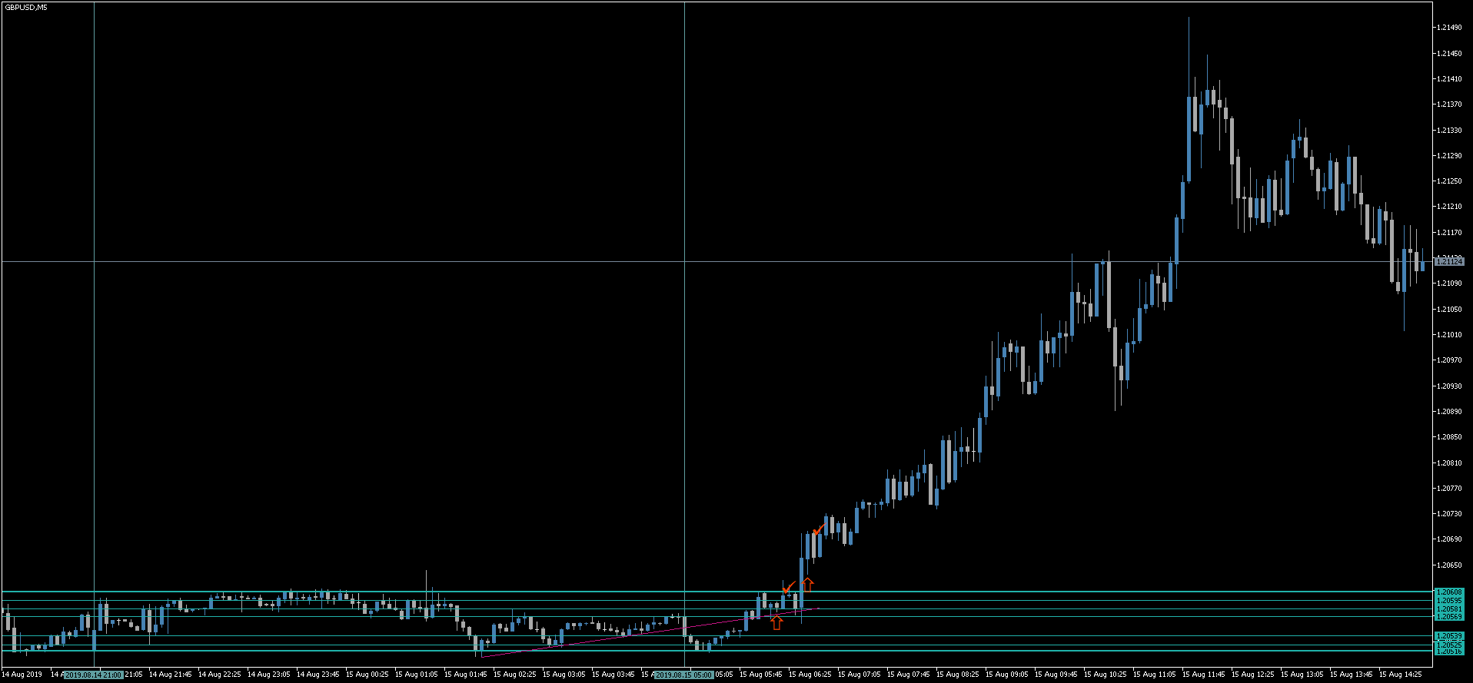Click the 1.21250 price scale label
Screen dimensions: 1473x683
1448,181
